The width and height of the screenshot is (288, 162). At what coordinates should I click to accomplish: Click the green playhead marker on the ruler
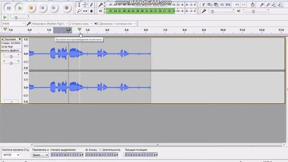[80, 29]
